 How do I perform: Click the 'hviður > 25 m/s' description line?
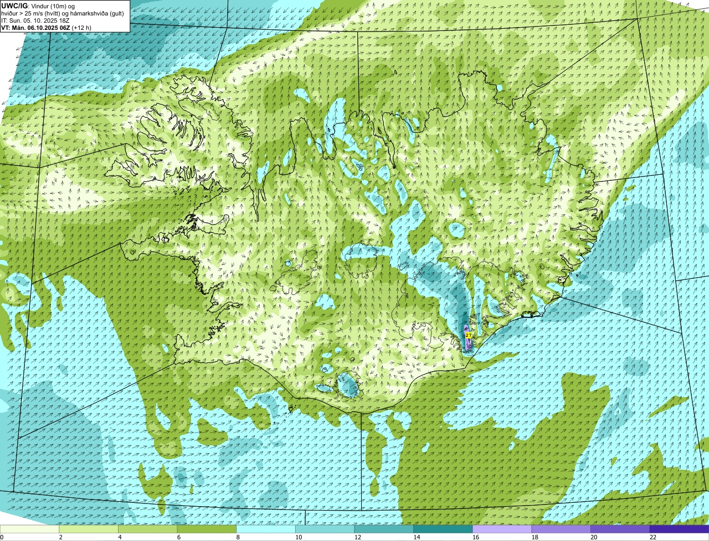(x=63, y=13)
